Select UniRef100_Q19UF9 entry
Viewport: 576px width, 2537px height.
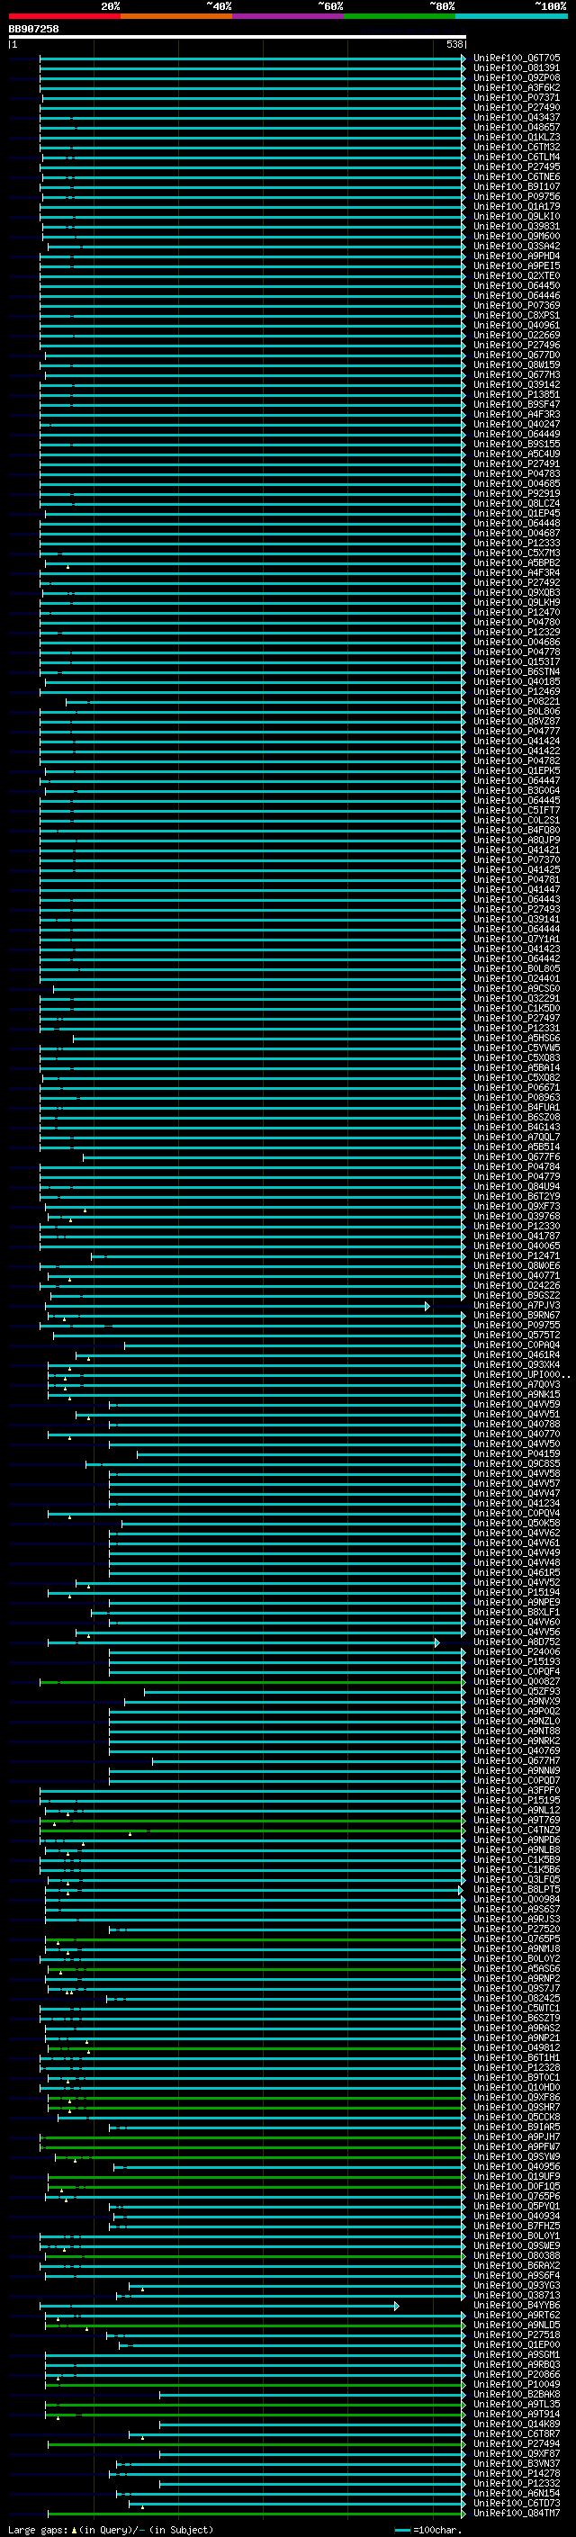(516, 2176)
